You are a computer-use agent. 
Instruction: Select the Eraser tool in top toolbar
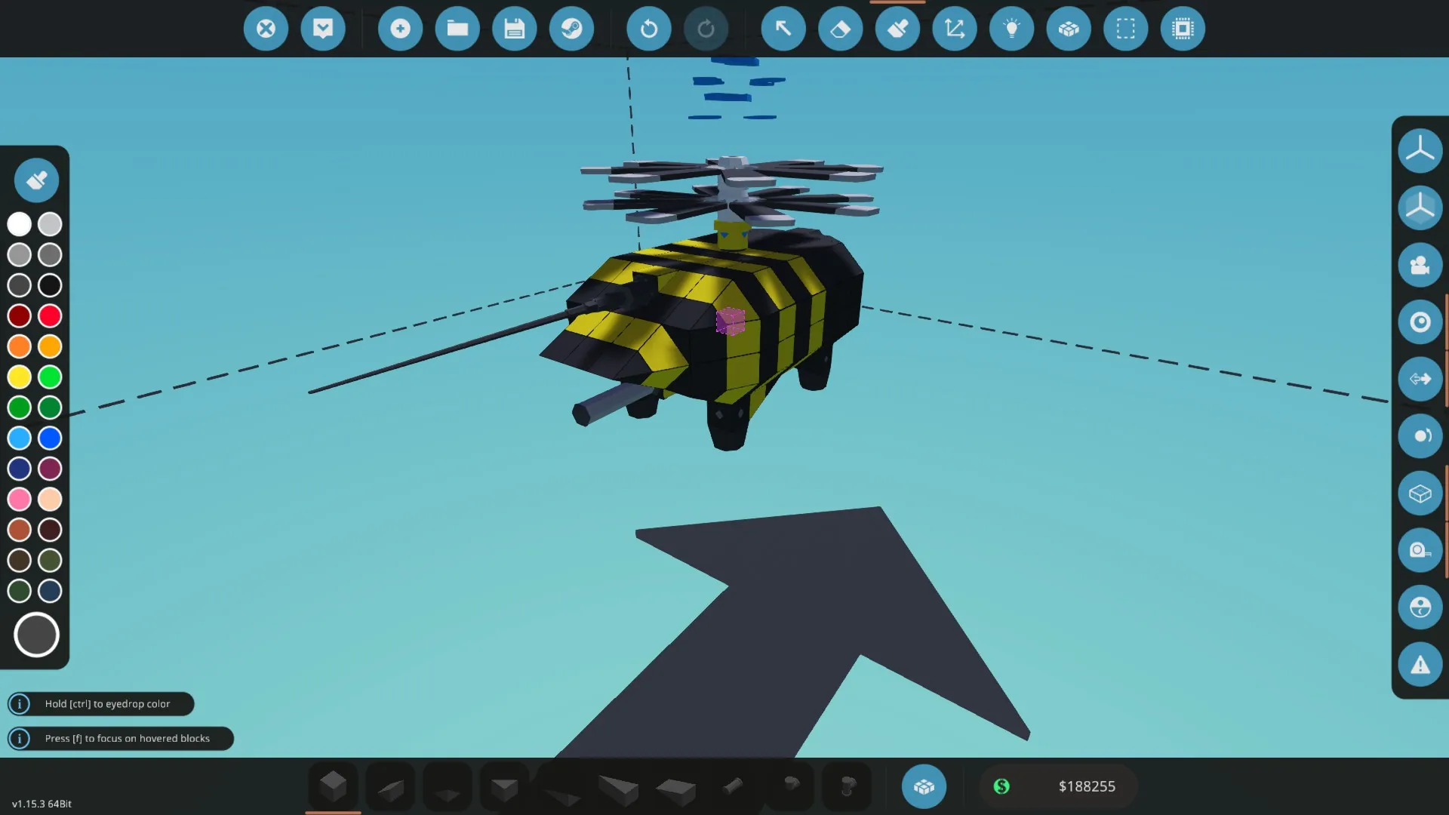(x=840, y=29)
